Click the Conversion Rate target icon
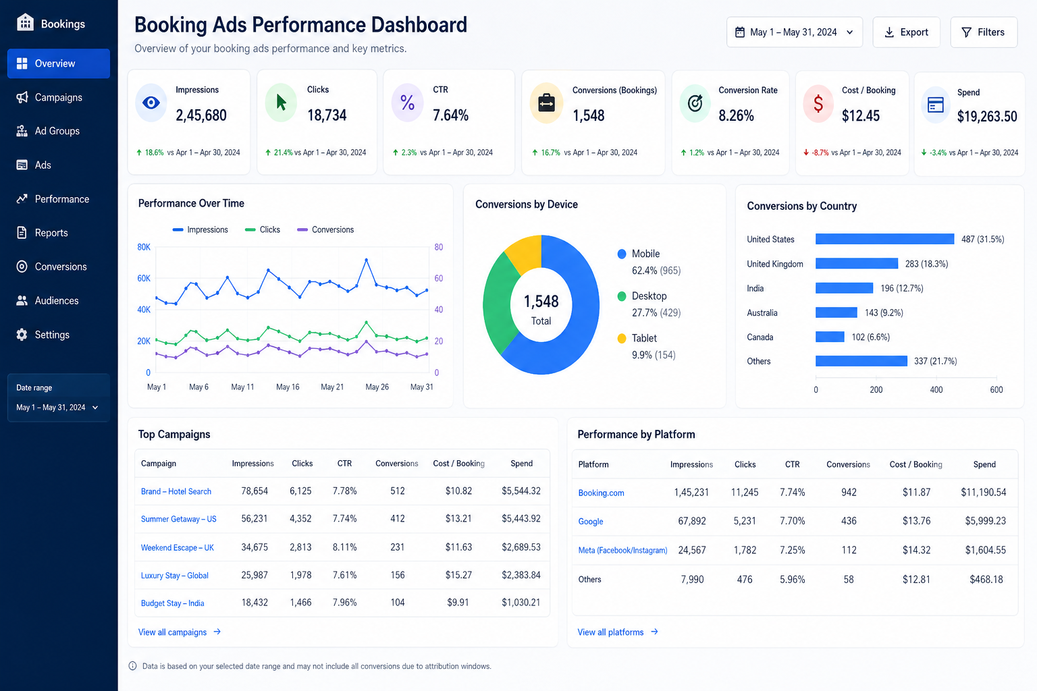Screen dimensions: 1037x691 click(x=695, y=103)
